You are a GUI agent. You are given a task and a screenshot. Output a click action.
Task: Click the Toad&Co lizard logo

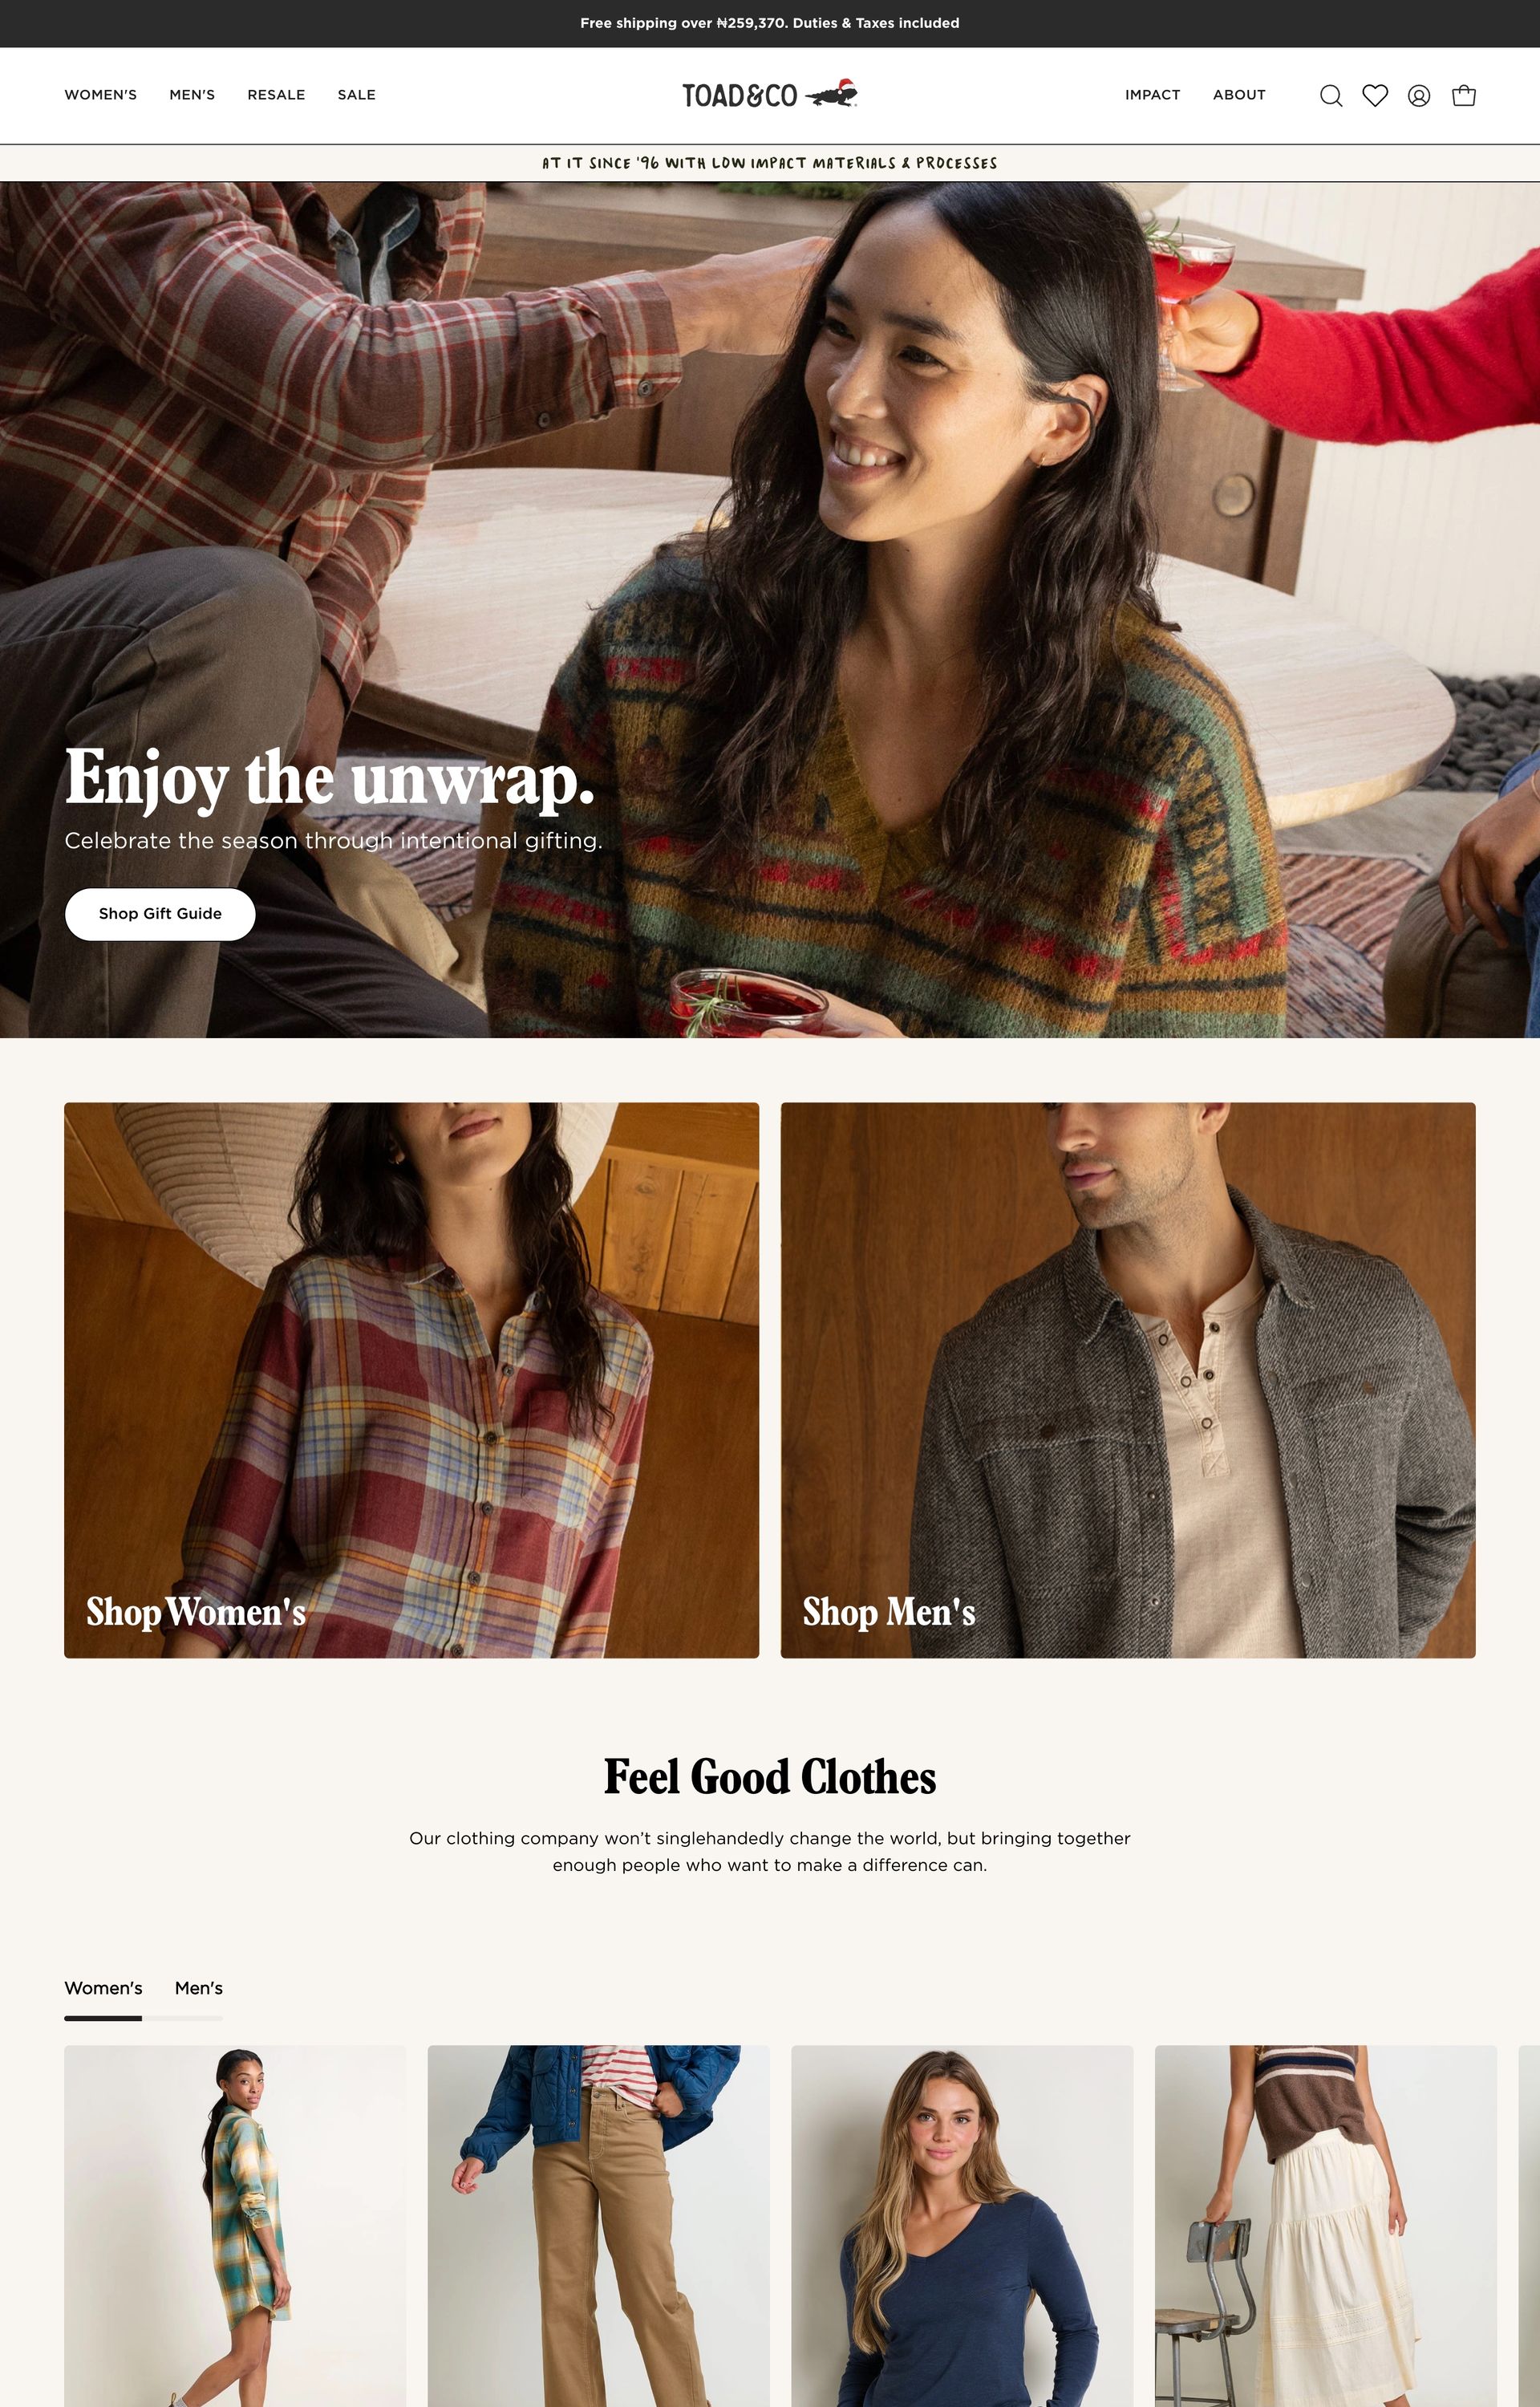point(770,95)
